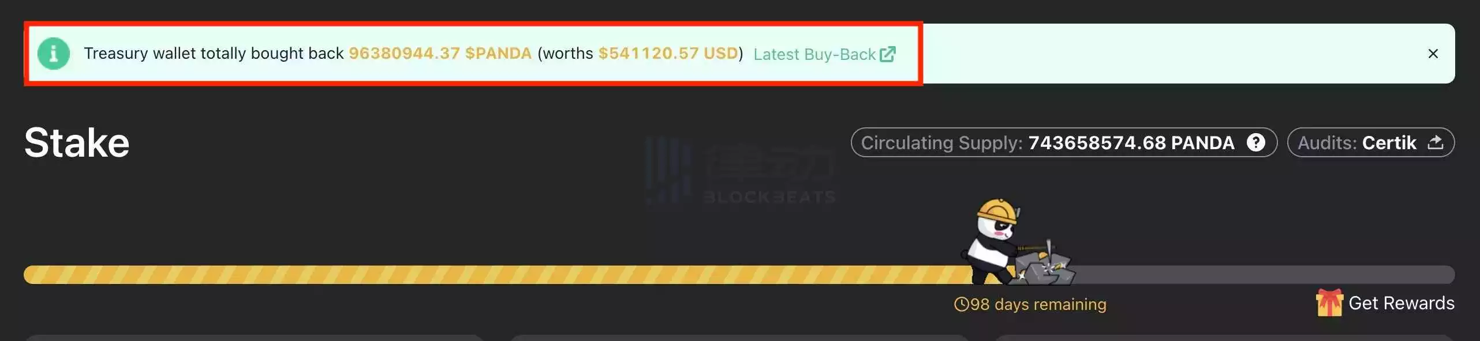The image size is (1480, 341).
Task: Click the gift box icon
Action: click(1329, 302)
